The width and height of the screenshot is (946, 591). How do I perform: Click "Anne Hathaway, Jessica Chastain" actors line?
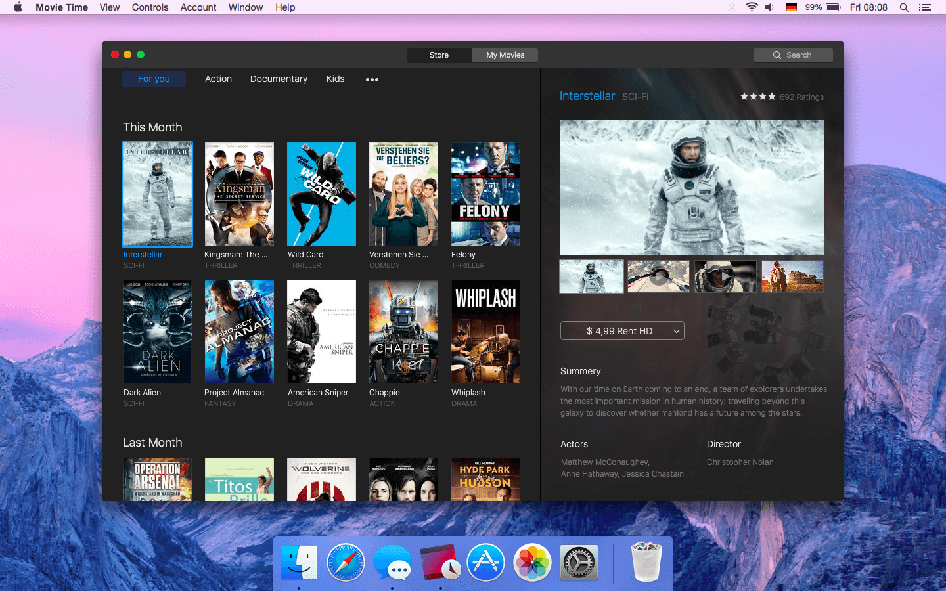click(622, 474)
